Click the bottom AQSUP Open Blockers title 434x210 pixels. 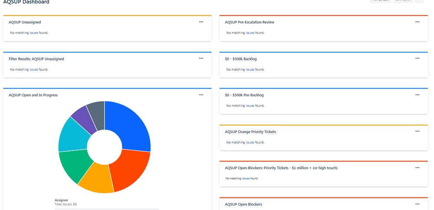coord(244,204)
